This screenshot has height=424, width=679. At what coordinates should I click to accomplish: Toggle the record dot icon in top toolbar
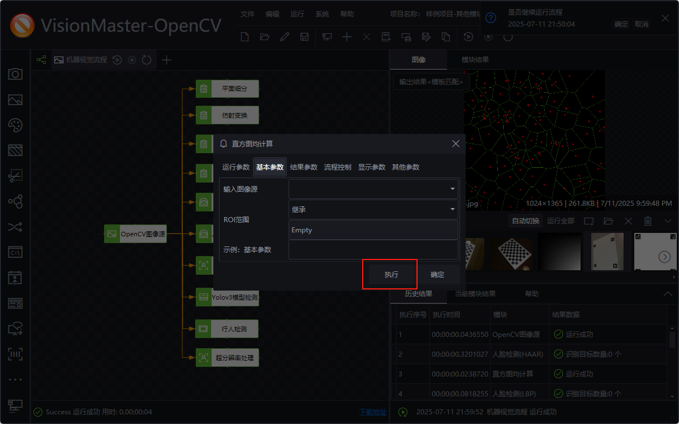(488, 36)
